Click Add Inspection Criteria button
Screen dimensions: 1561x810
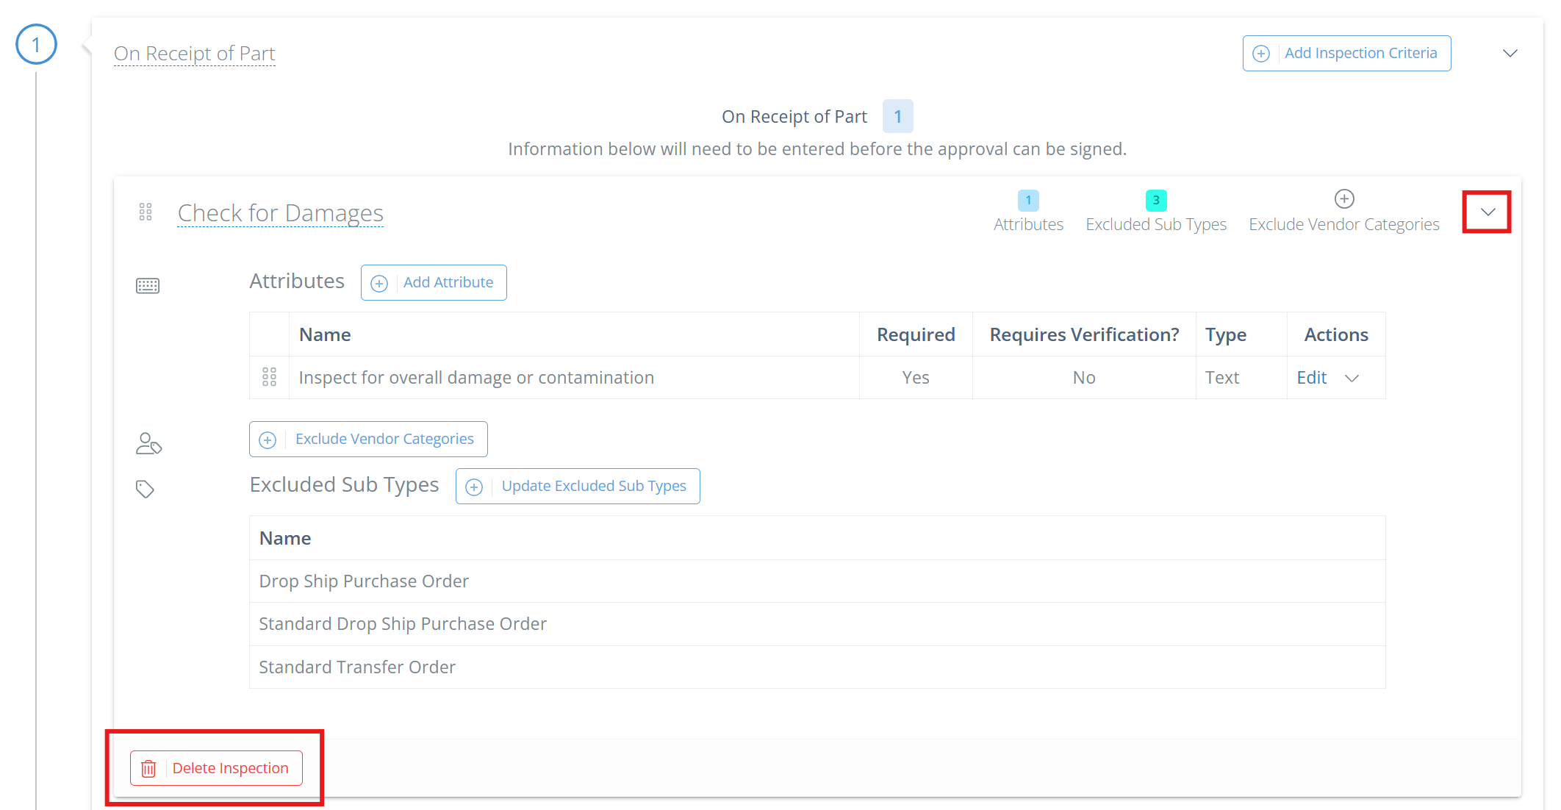[x=1346, y=53]
